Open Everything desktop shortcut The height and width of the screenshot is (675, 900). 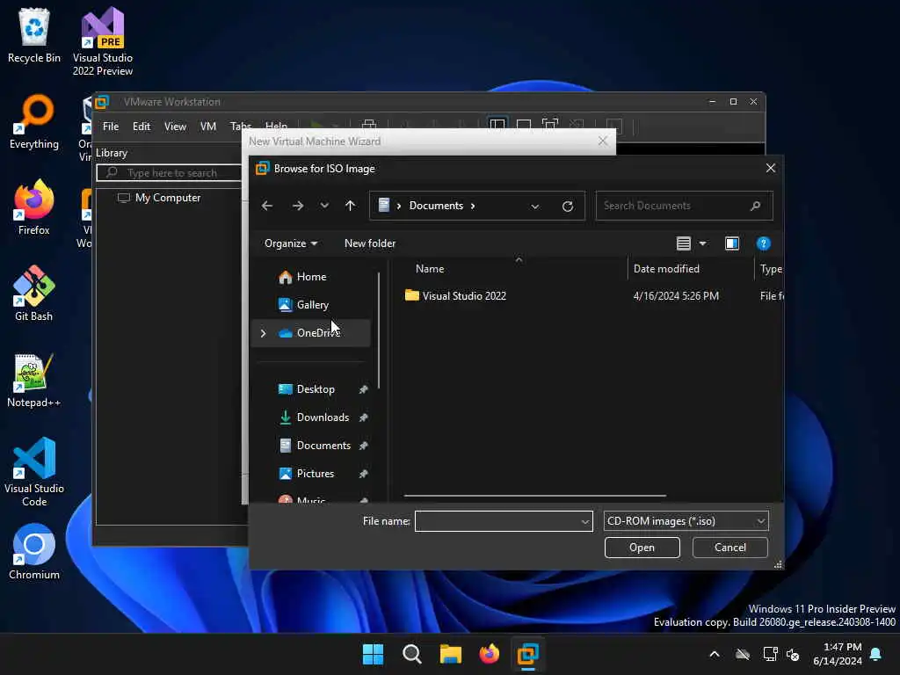34,121
